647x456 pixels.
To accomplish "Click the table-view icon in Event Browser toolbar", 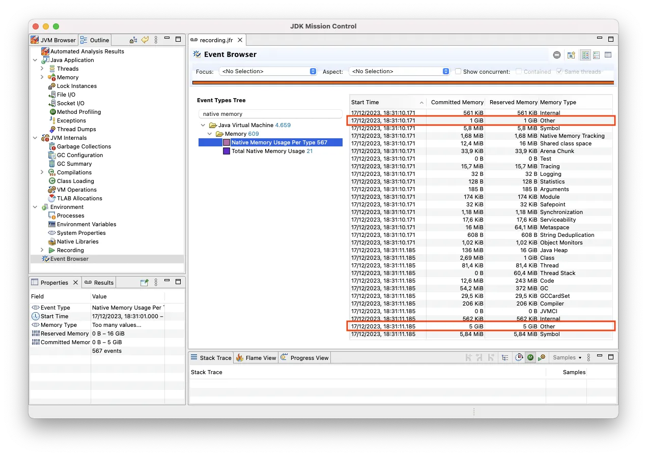I will pos(608,55).
